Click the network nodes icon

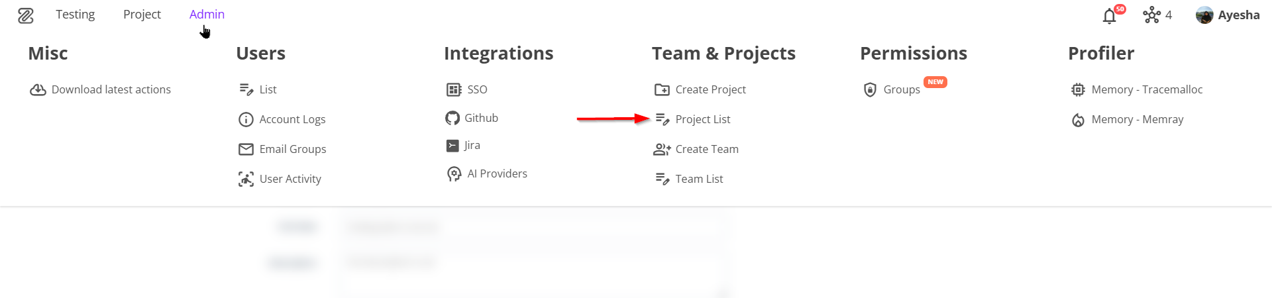click(x=1151, y=15)
